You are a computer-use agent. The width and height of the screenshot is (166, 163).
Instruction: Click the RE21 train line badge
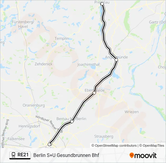[20, 155]
